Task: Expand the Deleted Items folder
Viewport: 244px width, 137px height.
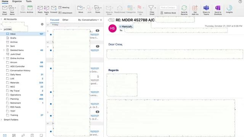Action: pyautogui.click(x=4, y=50)
